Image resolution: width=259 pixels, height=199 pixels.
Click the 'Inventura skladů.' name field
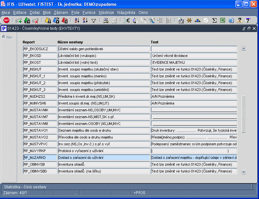pyautogui.click(x=104, y=164)
